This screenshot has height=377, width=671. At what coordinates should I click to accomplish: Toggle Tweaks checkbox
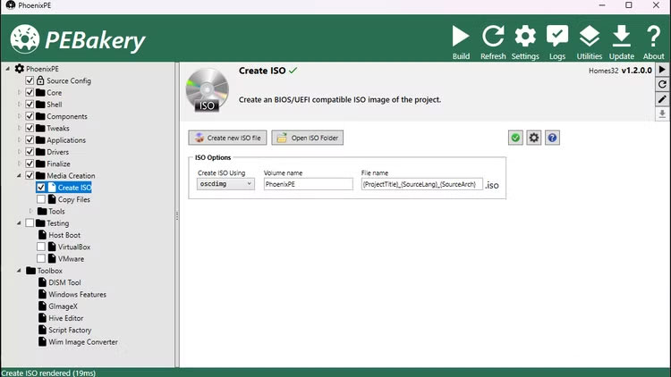pos(30,129)
